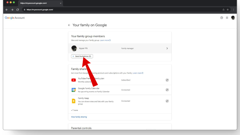The image size is (240, 135).
Task: Go back with the browser back arrow
Action: [x=7, y=10]
